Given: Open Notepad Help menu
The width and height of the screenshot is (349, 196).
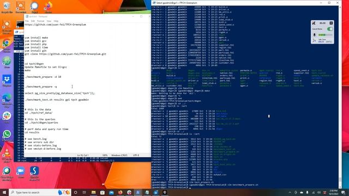Looking at the screenshot, I should click(x=56, y=21).
